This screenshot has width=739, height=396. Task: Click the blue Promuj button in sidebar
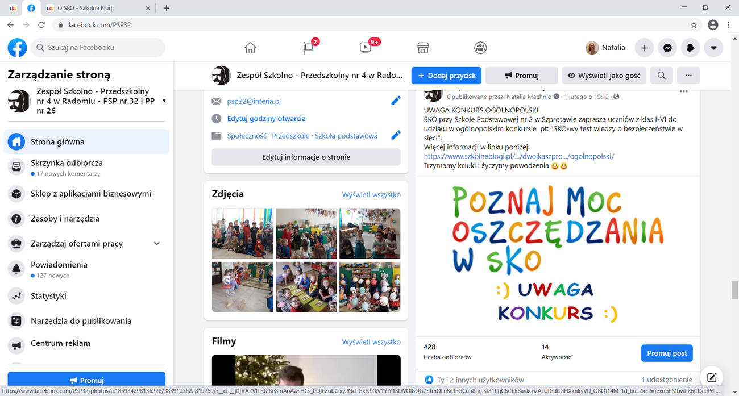click(86, 380)
